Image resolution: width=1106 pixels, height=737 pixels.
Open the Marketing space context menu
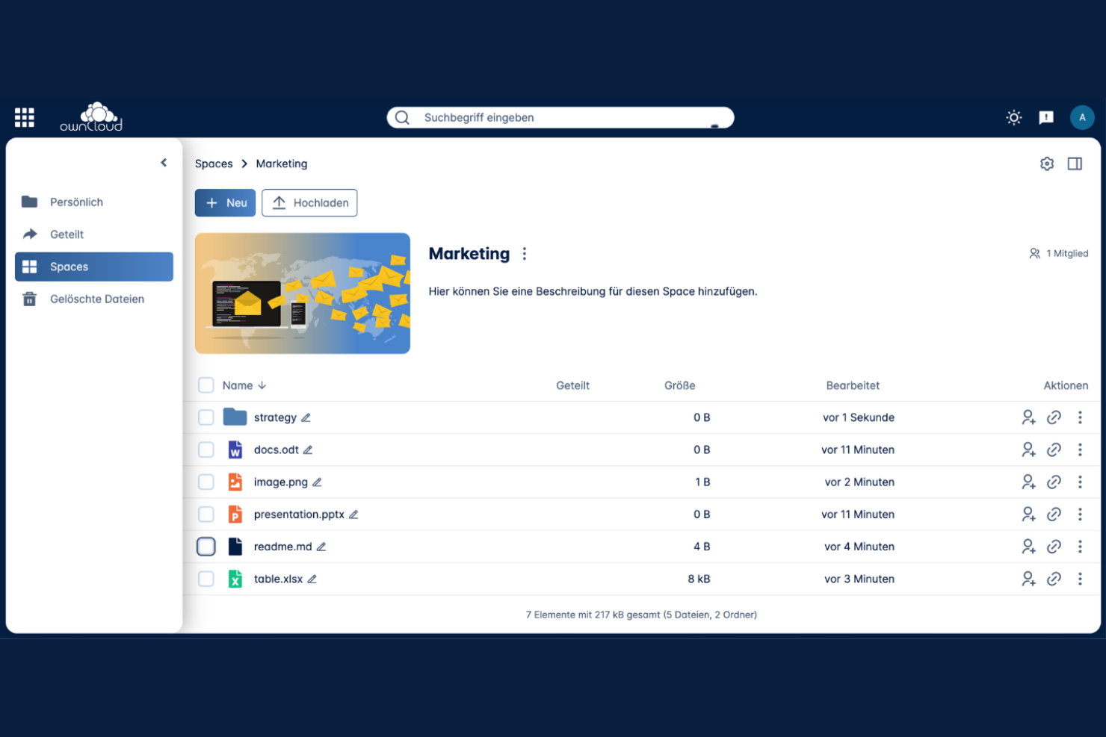524,253
